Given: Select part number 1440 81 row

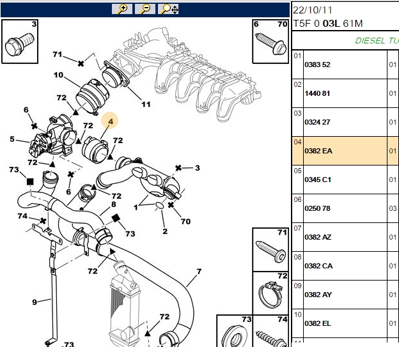Looking at the screenshot, I should pos(345,93).
